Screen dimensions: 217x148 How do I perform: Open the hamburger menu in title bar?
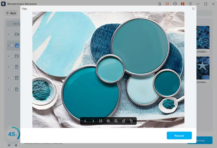[190, 4]
